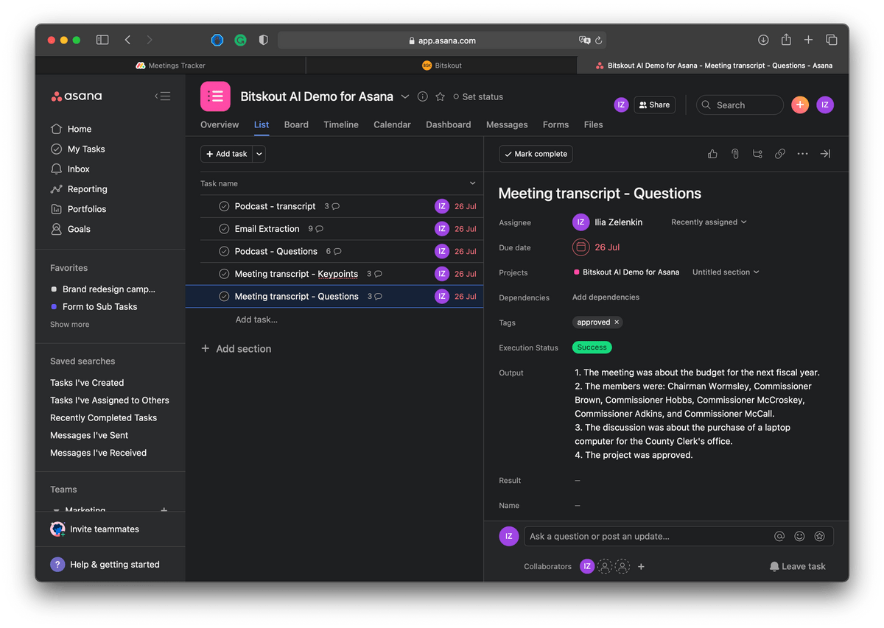
Task: Open the Calendar tab
Action: (x=392, y=125)
